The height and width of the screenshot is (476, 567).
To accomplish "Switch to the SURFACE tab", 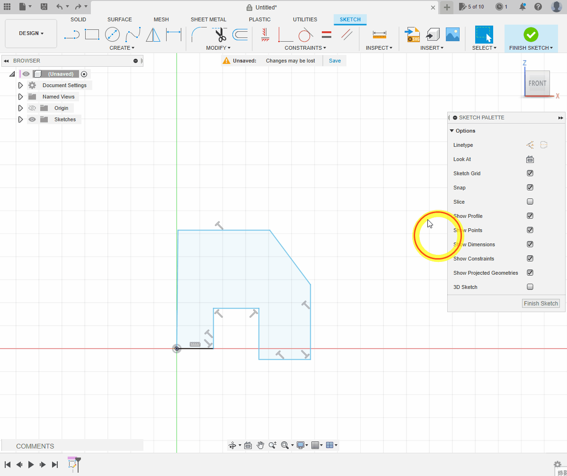I will tap(119, 19).
